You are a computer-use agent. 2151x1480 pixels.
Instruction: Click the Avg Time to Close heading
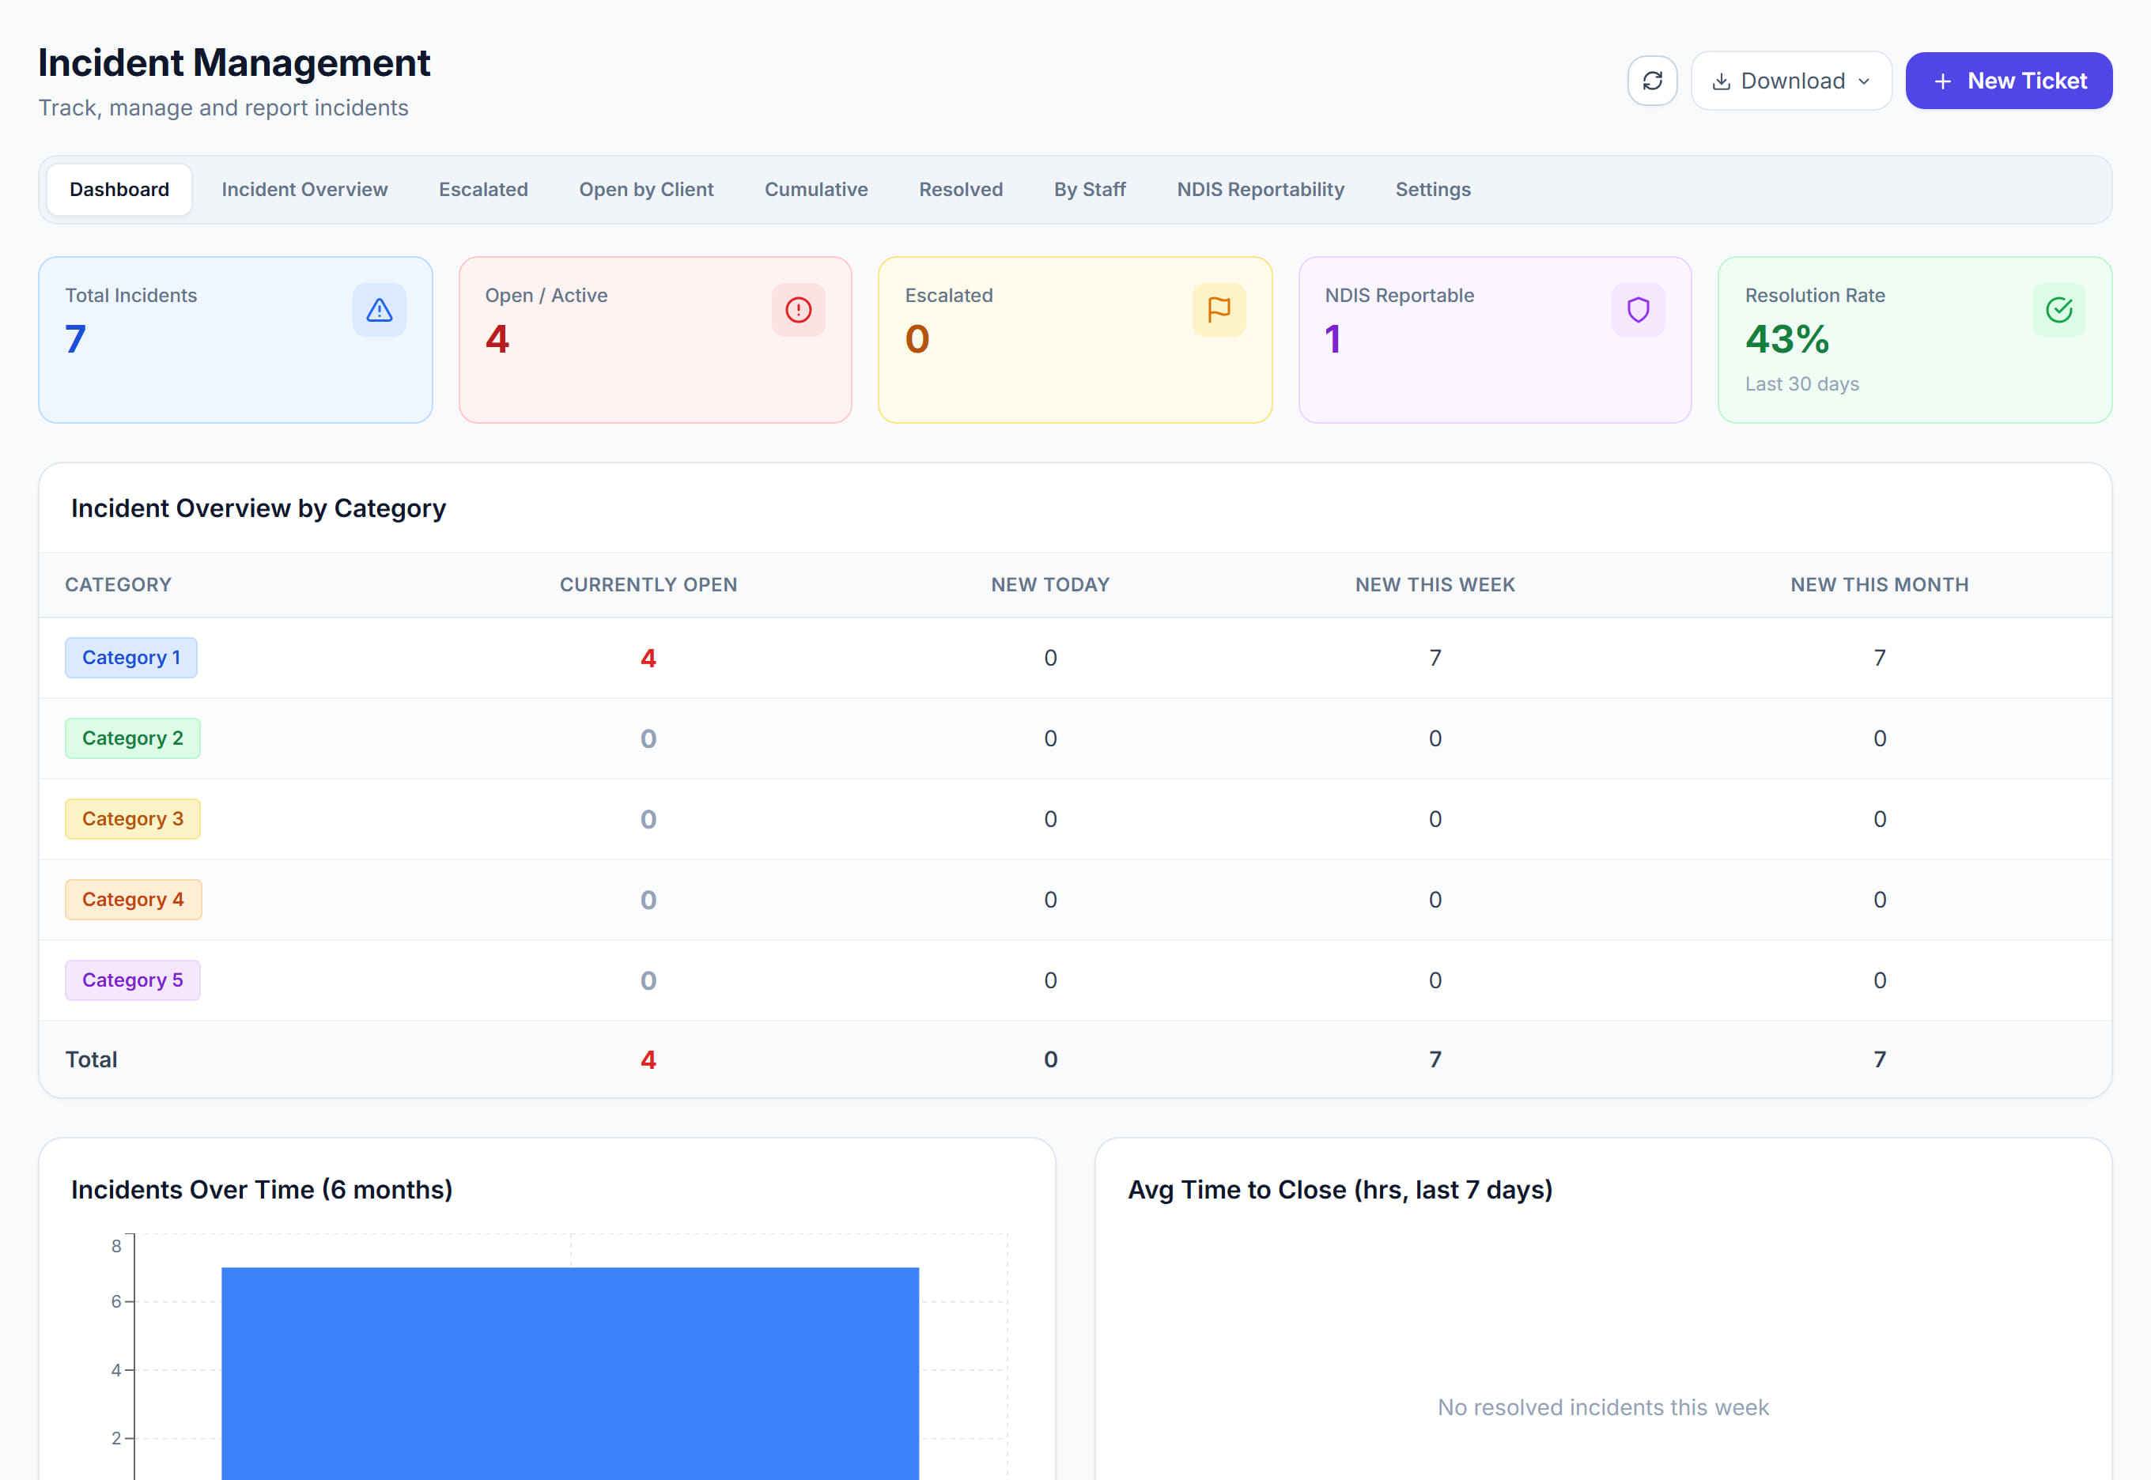[1340, 1190]
